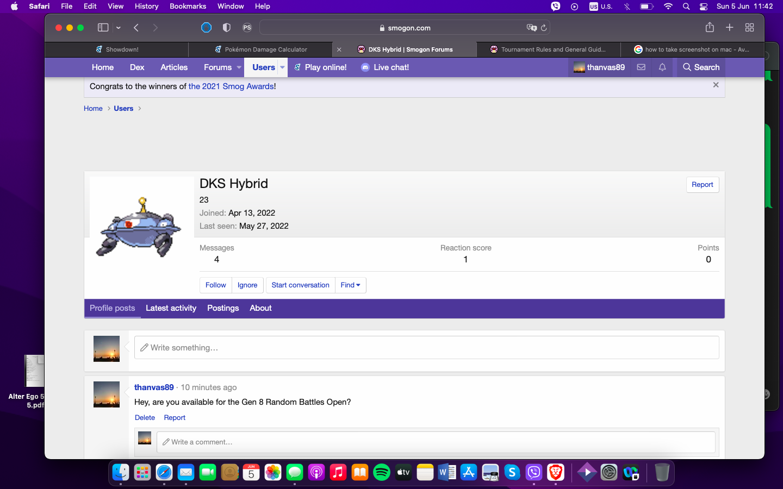Click the translate icon in address bar

531,28
